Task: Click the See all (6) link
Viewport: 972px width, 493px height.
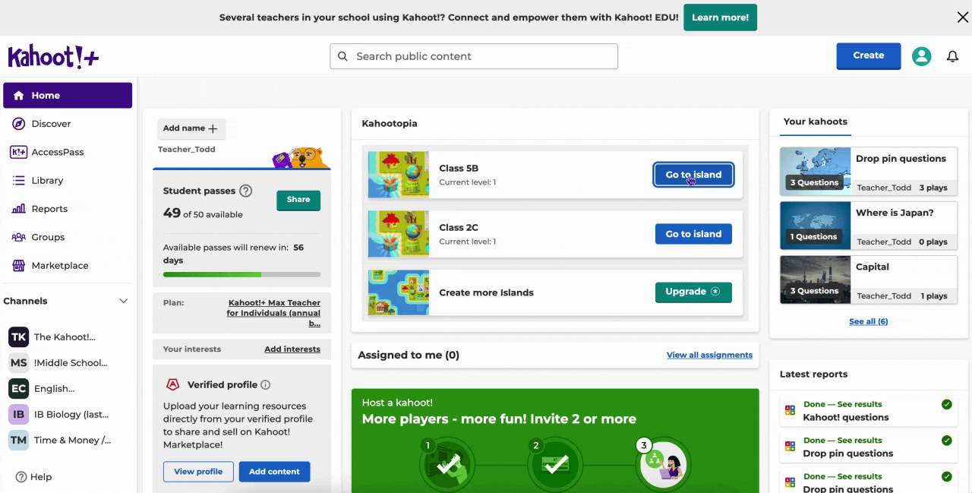Action: [x=868, y=321]
